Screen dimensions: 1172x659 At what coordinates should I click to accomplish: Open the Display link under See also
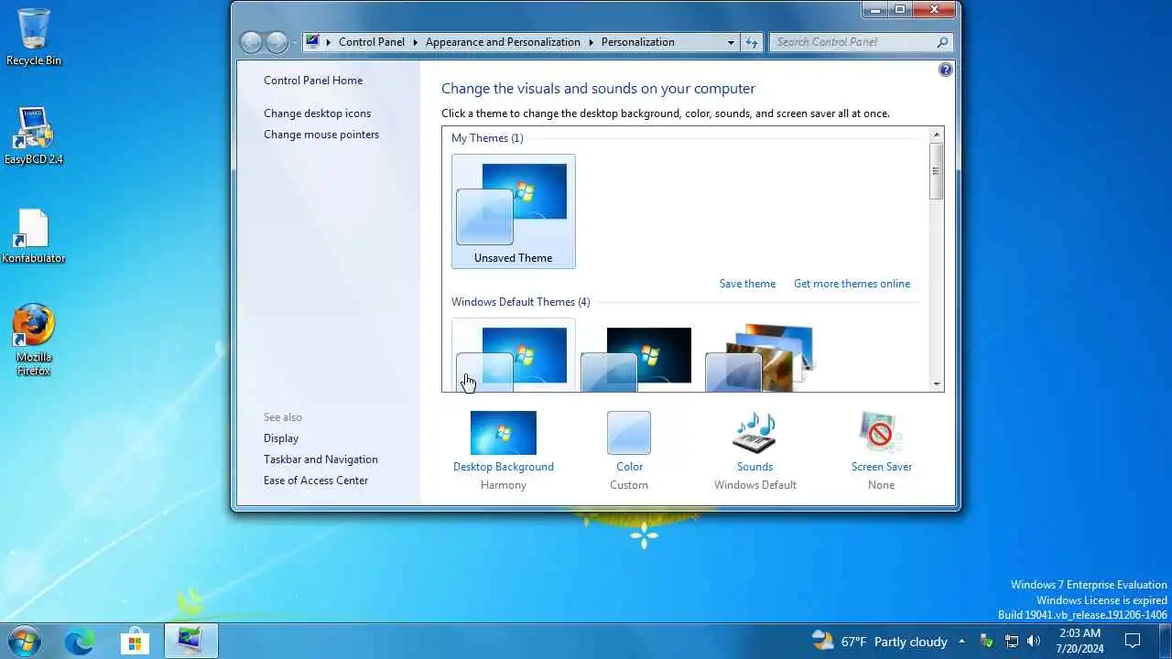click(281, 438)
